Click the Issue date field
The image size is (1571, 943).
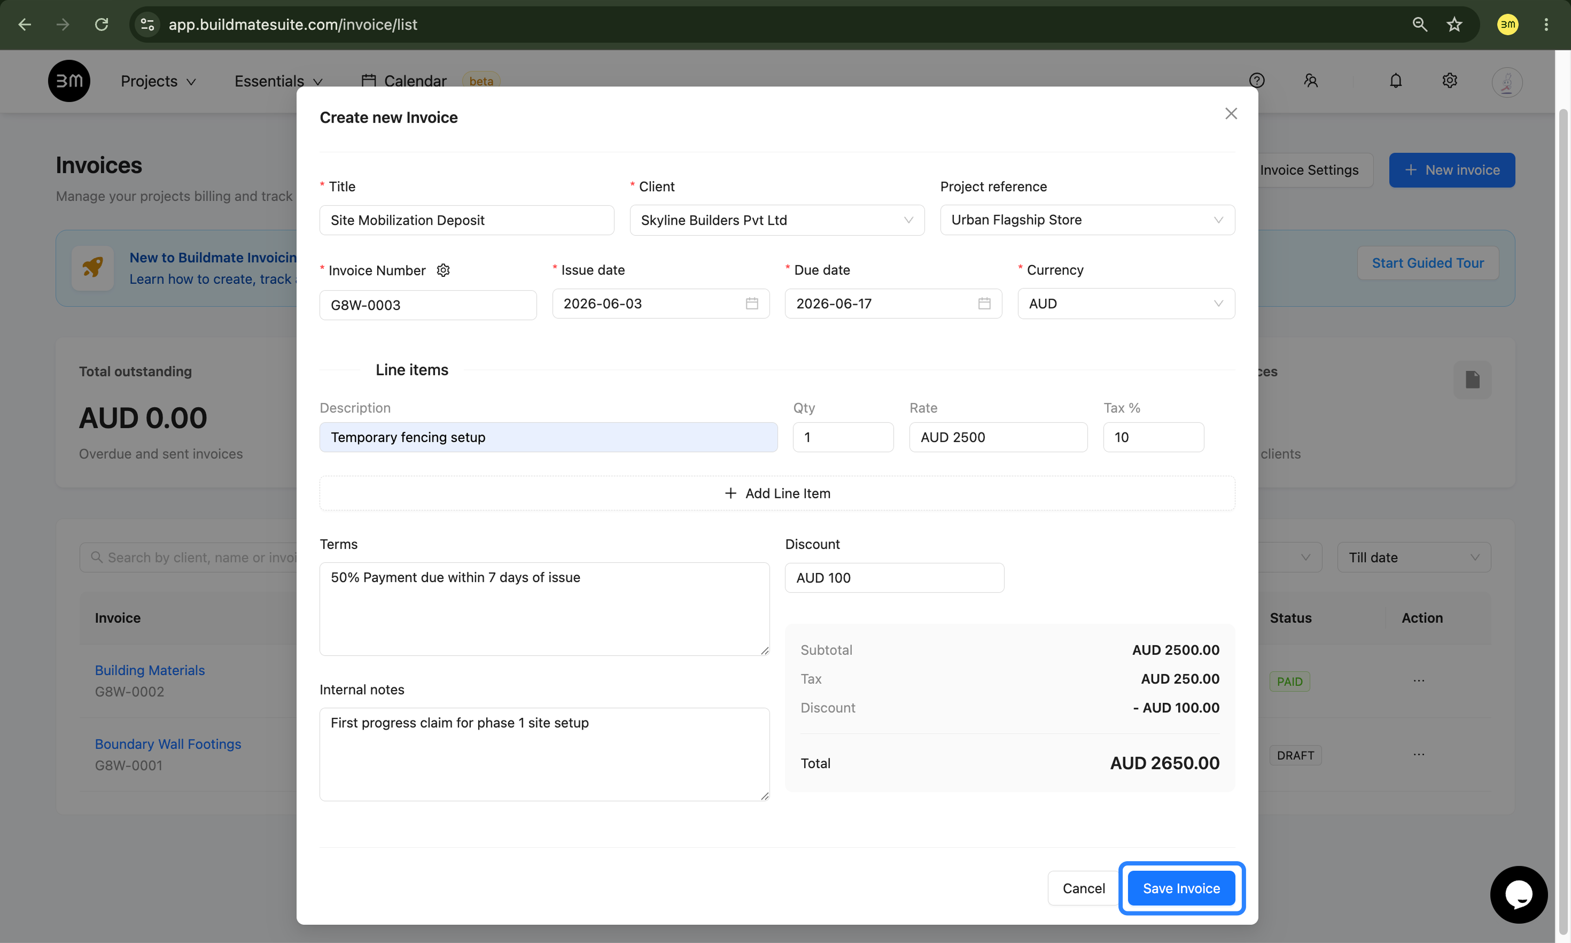click(x=661, y=304)
